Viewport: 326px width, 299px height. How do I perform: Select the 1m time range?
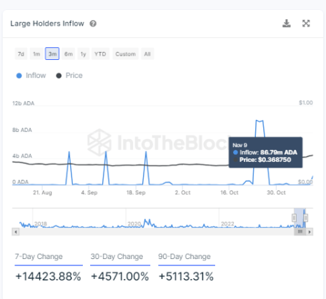tap(36, 54)
